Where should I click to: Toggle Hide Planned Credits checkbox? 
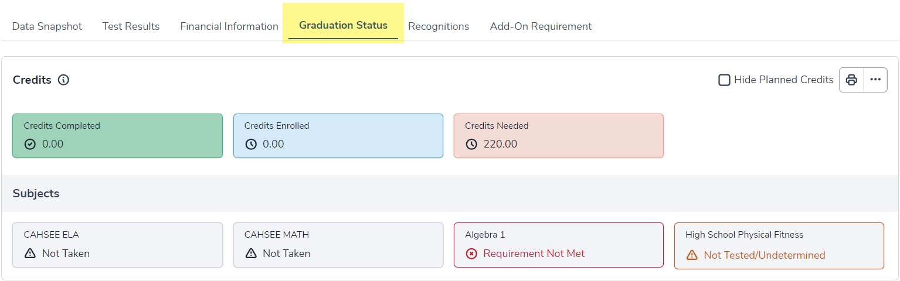pyautogui.click(x=725, y=80)
